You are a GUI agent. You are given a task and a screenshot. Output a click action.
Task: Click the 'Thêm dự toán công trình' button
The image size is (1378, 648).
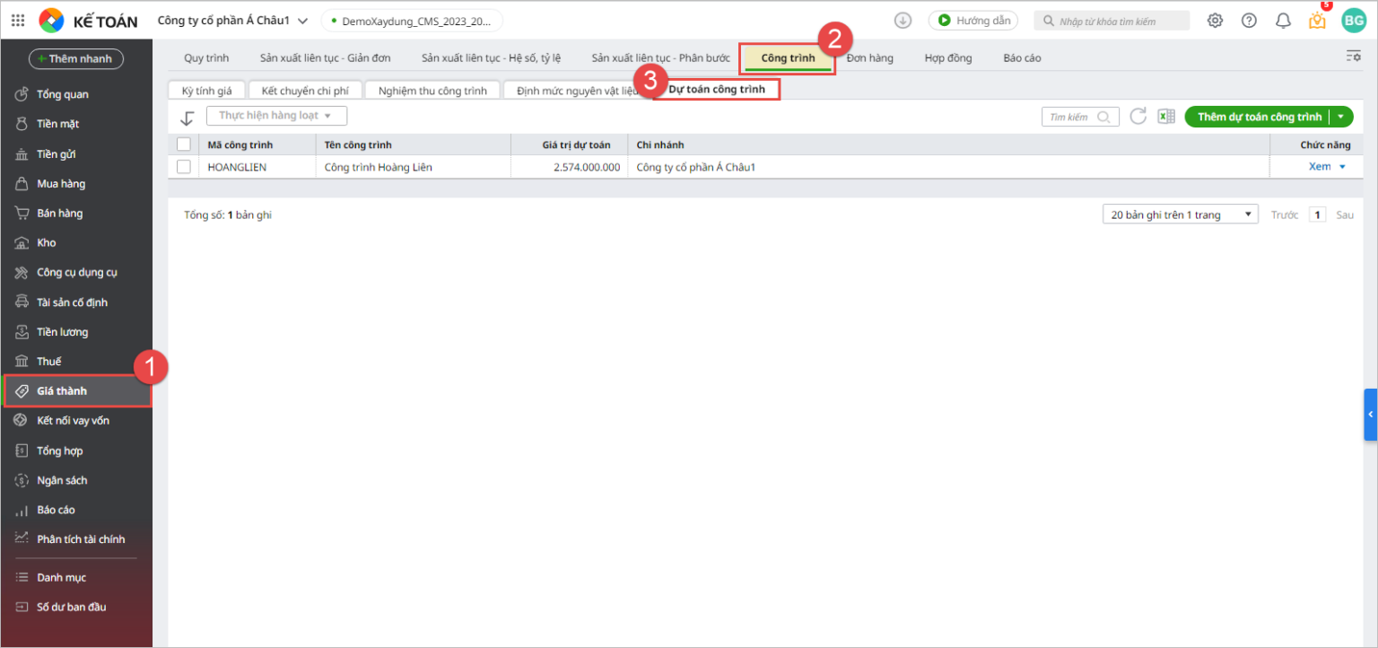point(1259,117)
